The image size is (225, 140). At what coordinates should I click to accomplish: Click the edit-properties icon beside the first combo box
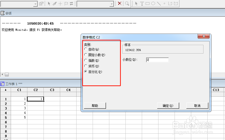coord(41,4)
